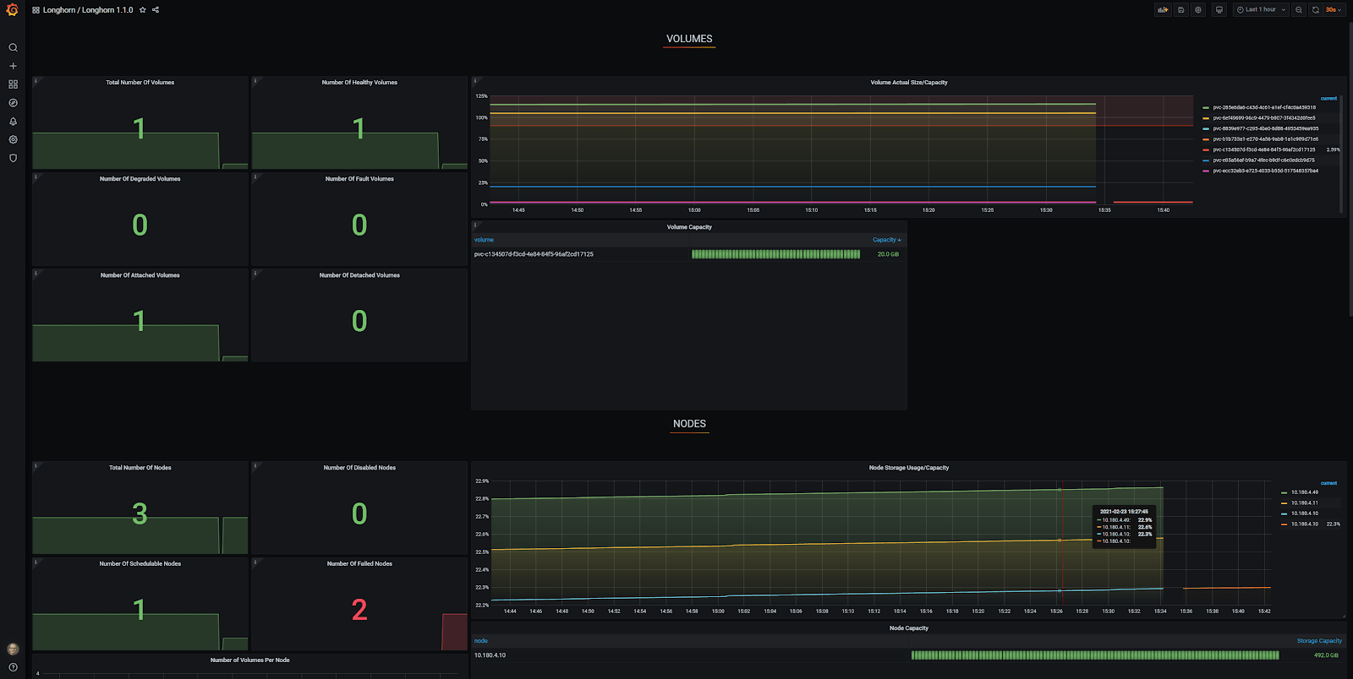This screenshot has width=1353, height=679.
Task: Open Alerting using the bell icon
Action: [x=13, y=122]
